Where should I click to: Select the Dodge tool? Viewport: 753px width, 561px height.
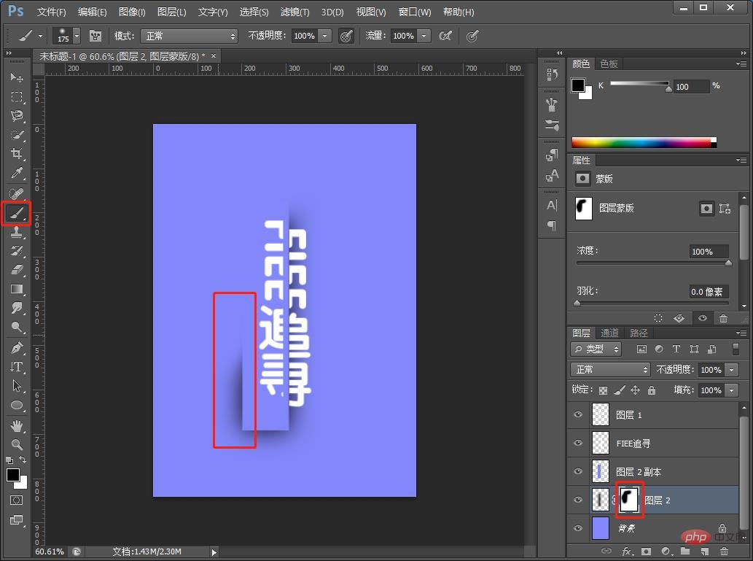click(17, 328)
